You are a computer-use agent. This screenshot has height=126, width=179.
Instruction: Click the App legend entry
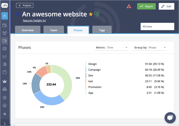(91, 93)
